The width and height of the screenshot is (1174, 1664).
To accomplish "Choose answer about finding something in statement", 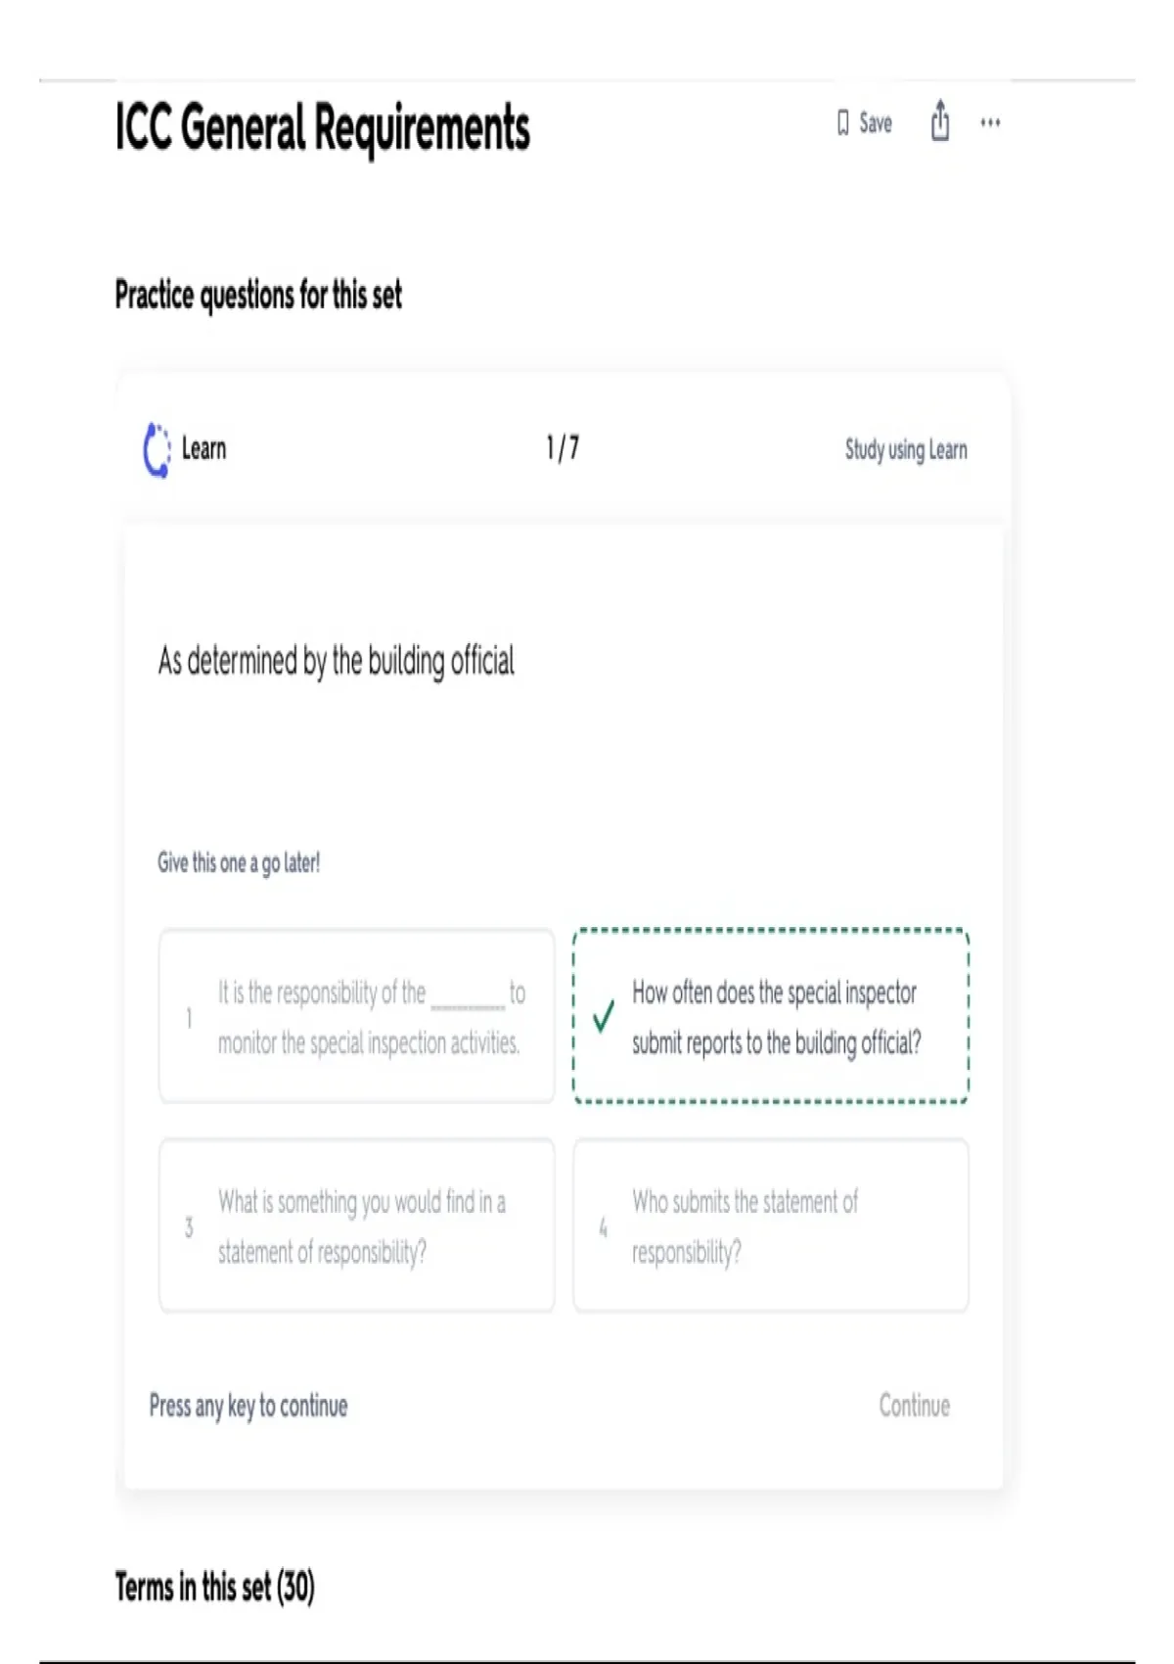I will click(357, 1225).
